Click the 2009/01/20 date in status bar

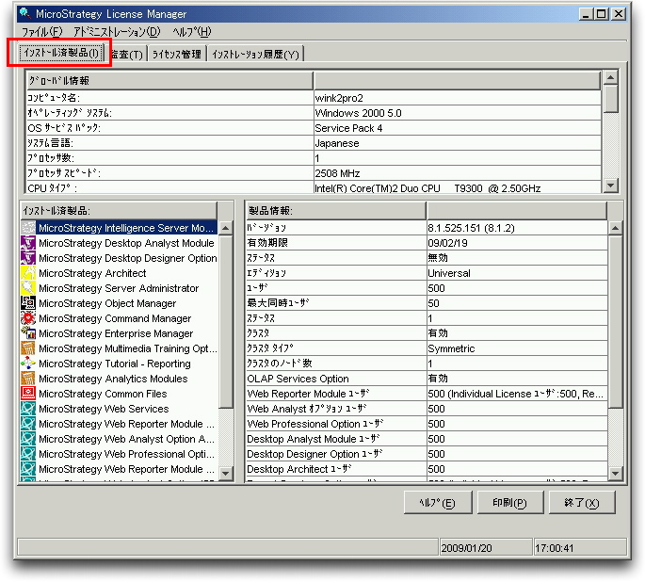(466, 548)
